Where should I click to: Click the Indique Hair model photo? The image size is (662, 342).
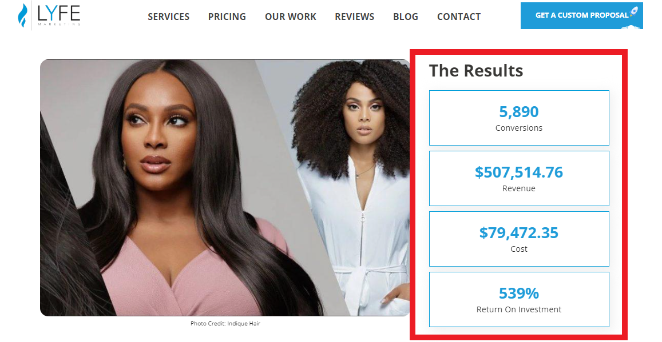pos(225,188)
